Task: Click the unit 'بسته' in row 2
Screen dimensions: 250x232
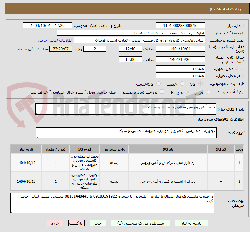Action: [114, 182]
